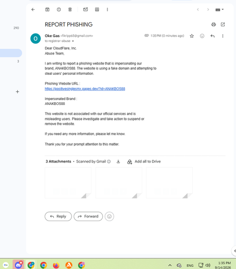The width and height of the screenshot is (236, 269).
Task: Click the Forward button
Action: pyautogui.click(x=88, y=216)
